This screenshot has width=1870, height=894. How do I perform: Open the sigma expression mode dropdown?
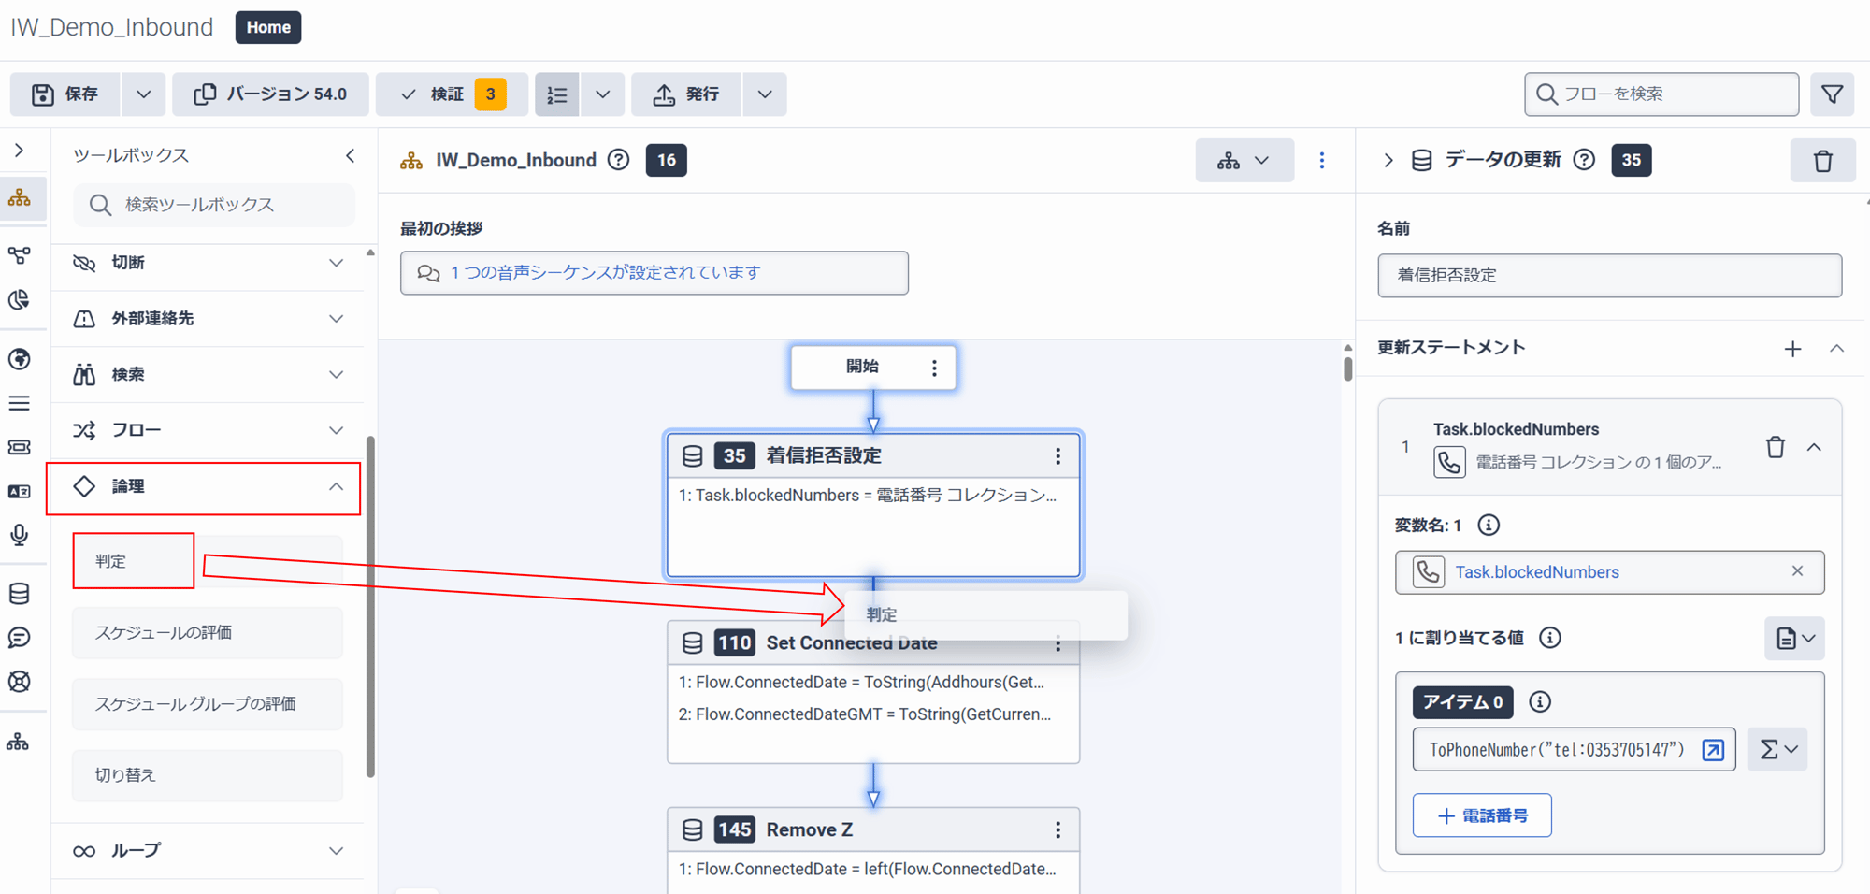click(x=1777, y=750)
